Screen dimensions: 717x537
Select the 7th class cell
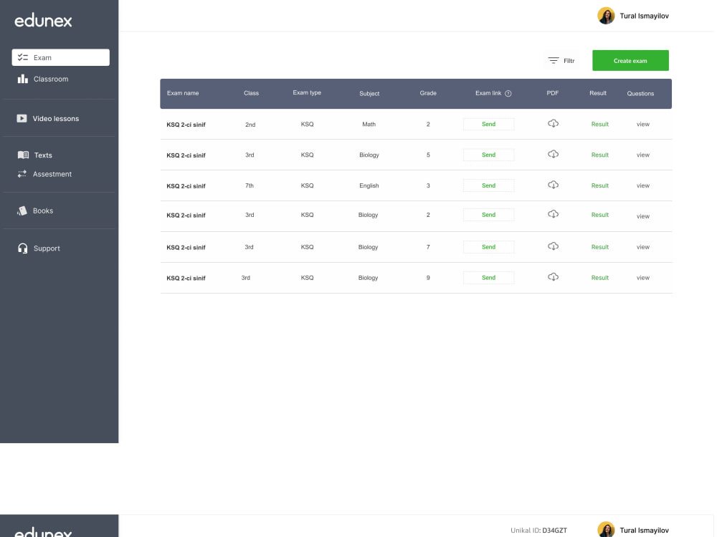coord(250,185)
